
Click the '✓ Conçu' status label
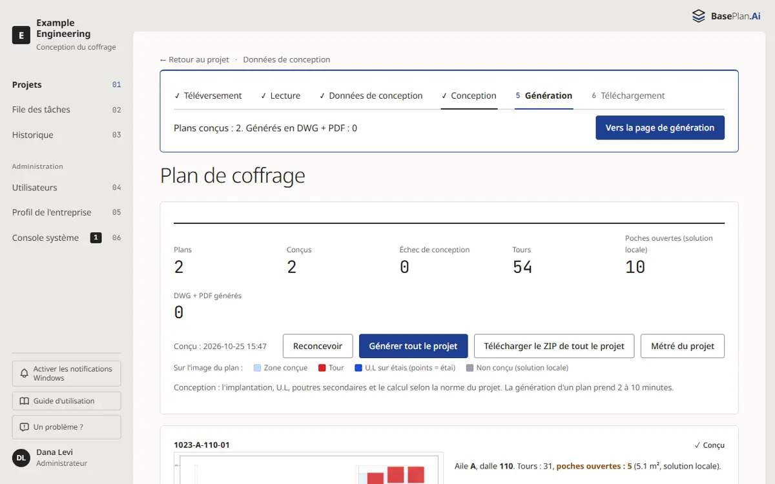click(x=709, y=445)
